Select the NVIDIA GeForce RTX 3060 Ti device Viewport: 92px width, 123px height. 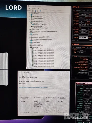[x=40, y=25]
